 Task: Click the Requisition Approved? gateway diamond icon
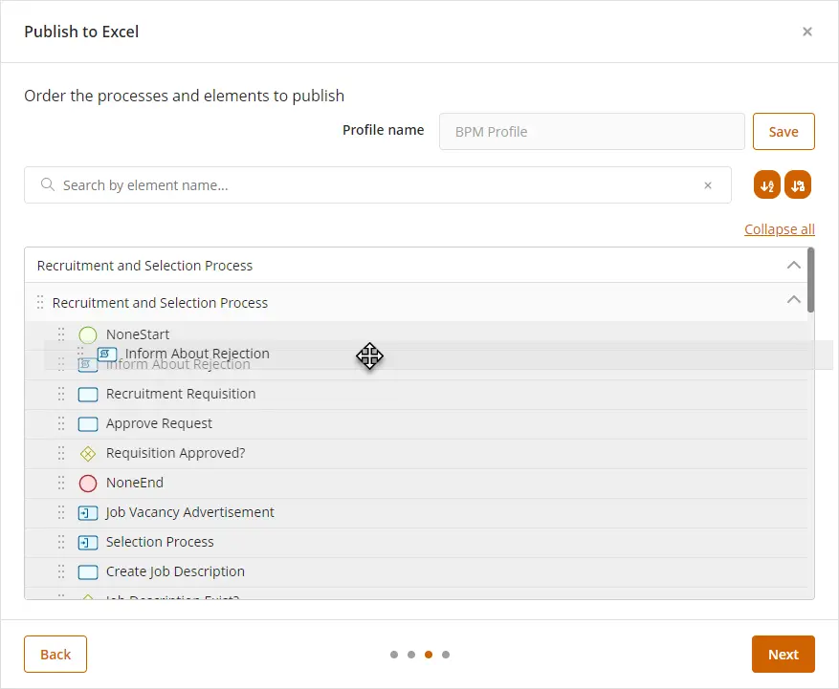pos(88,454)
